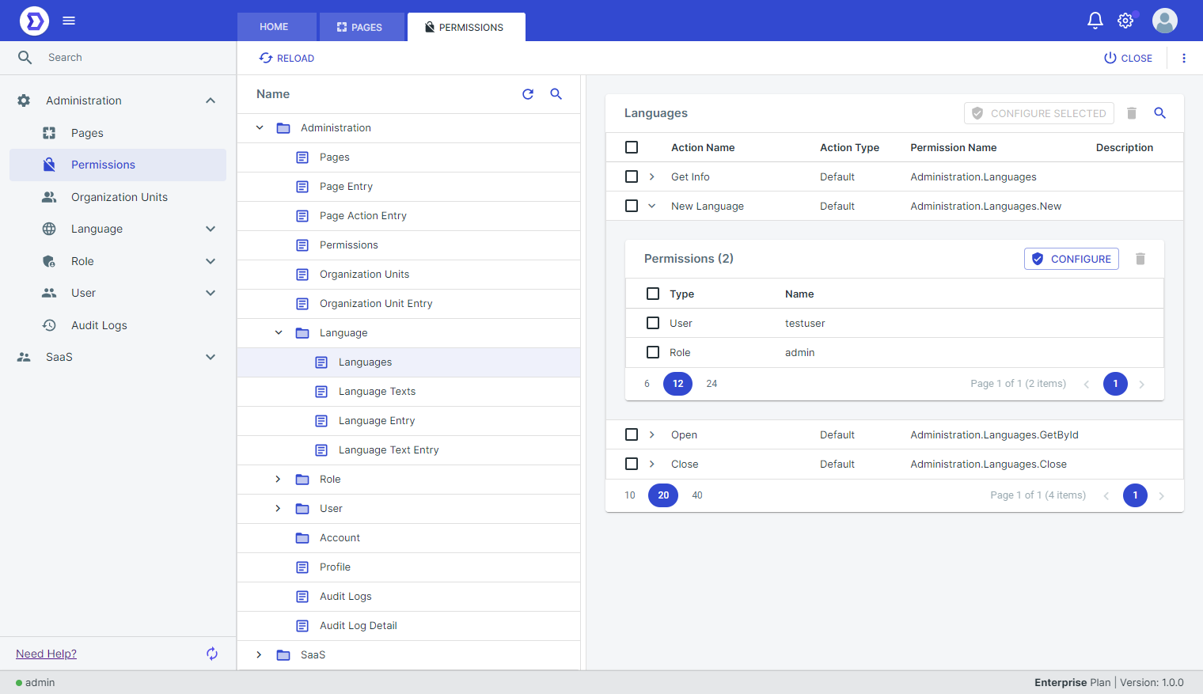Open user avatar menu
The height and width of the screenshot is (694, 1203).
click(1165, 21)
